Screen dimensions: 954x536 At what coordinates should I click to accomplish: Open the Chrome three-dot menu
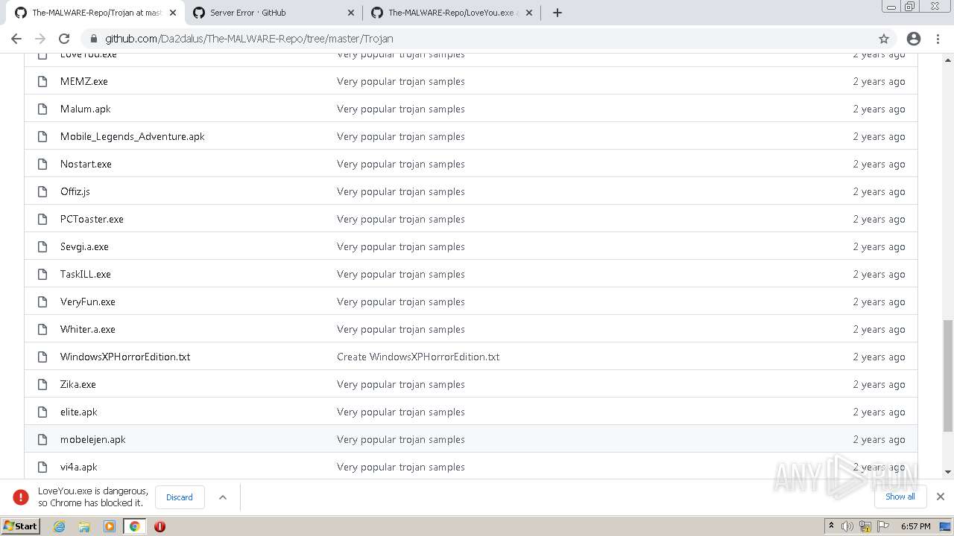[x=938, y=39]
